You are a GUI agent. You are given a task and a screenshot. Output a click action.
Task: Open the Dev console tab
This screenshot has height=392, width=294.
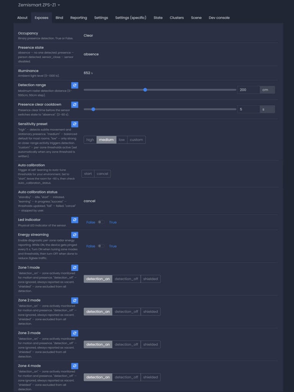tap(219, 18)
